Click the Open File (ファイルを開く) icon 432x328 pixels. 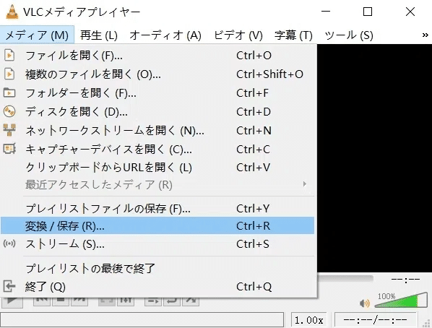[9, 56]
